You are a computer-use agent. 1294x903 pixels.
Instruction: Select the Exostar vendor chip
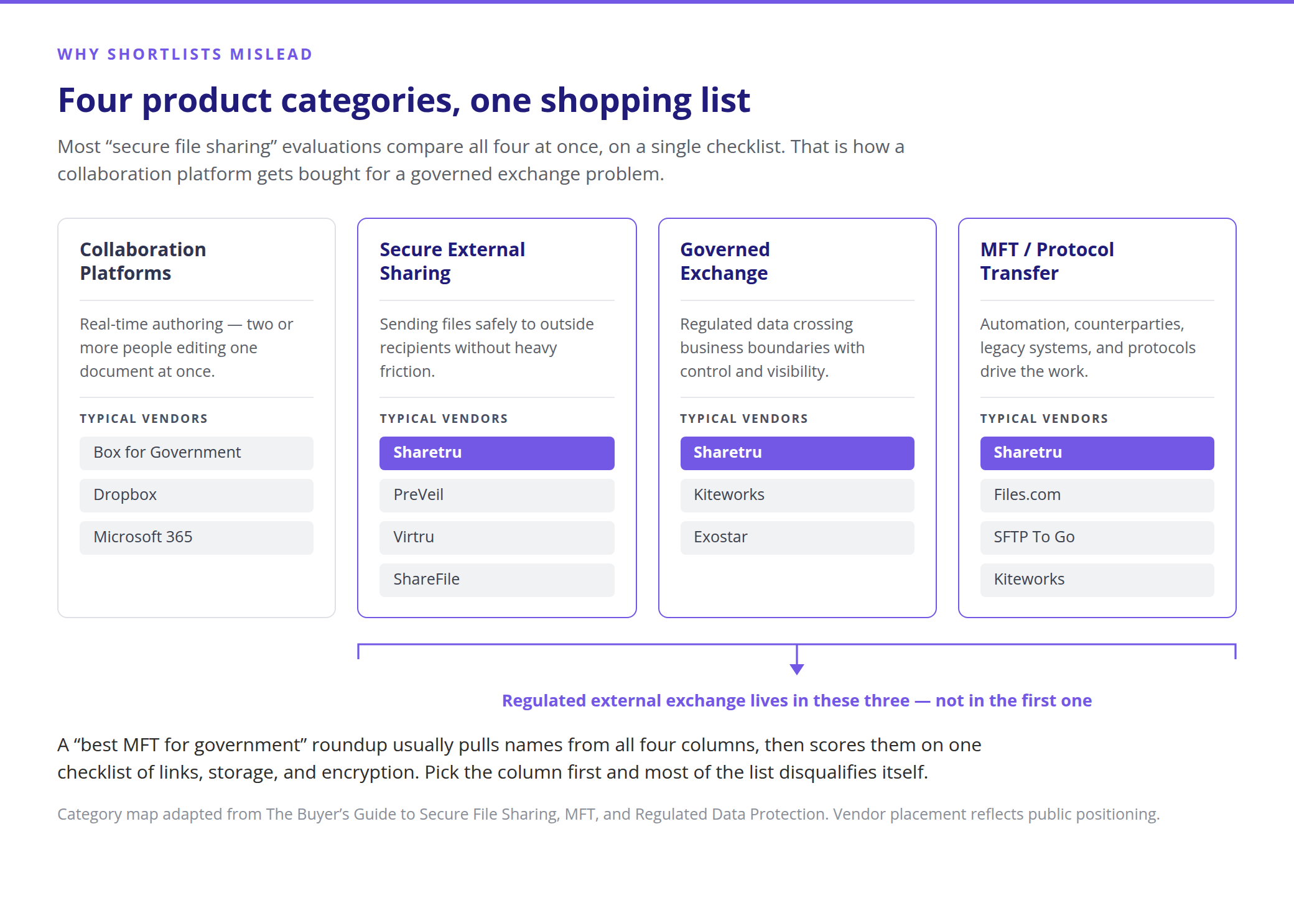[x=798, y=537]
